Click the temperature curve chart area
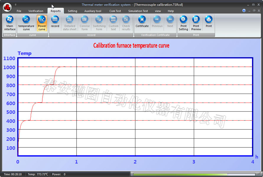The image size is (263, 177). [x=135, y=107]
